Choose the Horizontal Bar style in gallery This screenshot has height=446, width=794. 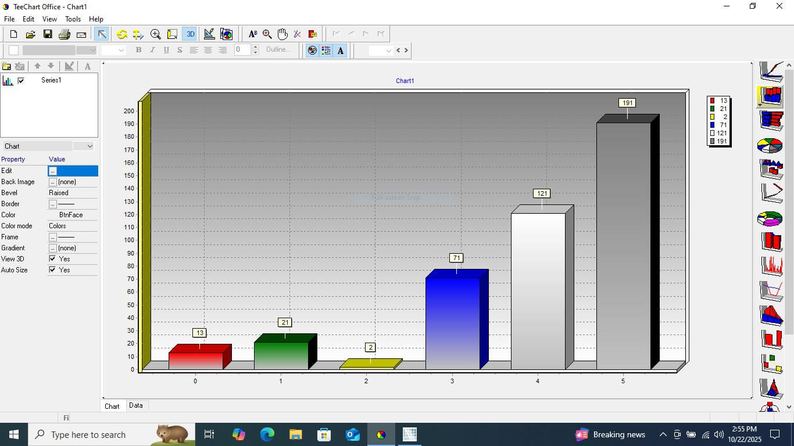pos(771,120)
